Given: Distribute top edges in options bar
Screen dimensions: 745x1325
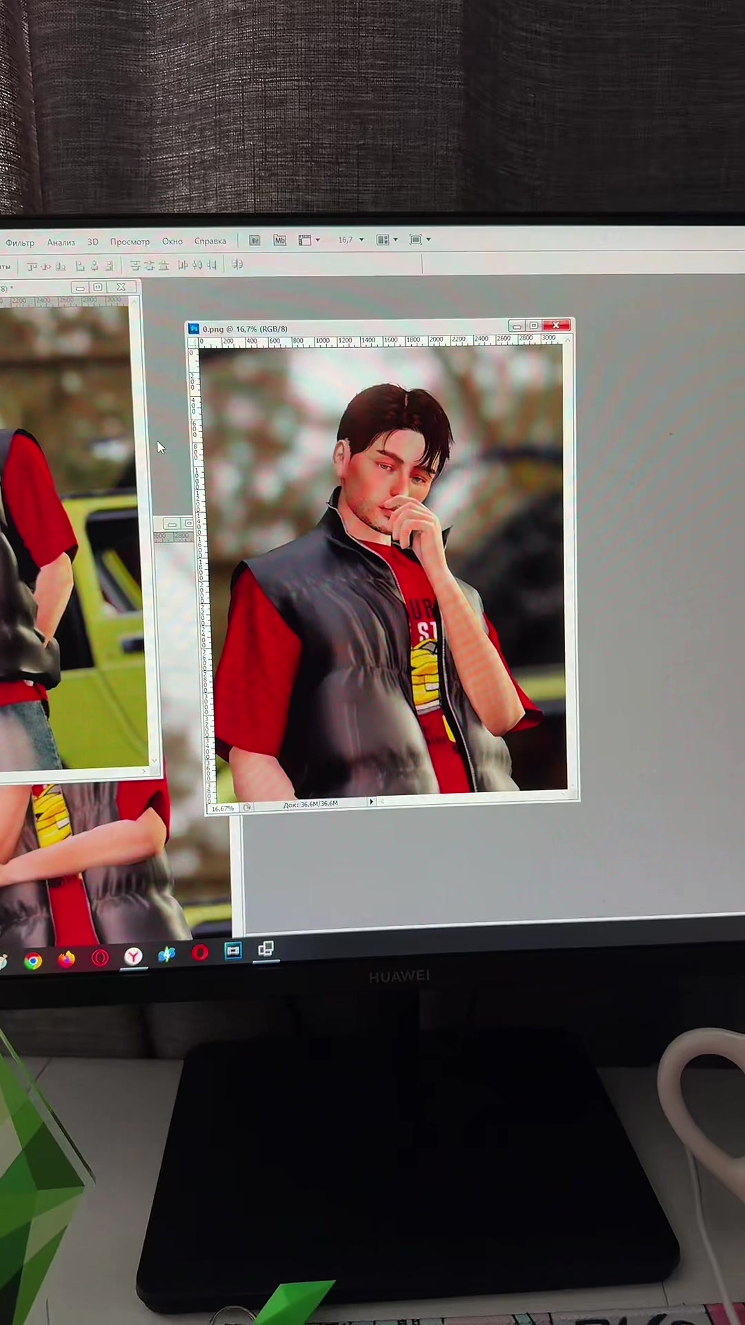Looking at the screenshot, I should coord(135,266).
